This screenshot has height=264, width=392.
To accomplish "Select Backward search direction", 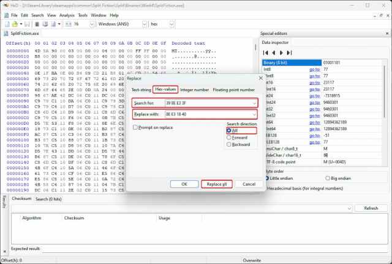I will (229, 145).
